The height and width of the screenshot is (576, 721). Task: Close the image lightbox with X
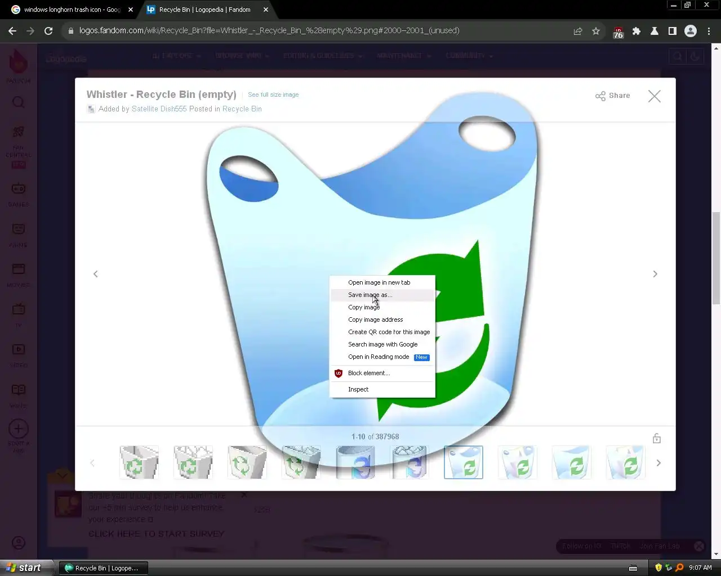654,96
